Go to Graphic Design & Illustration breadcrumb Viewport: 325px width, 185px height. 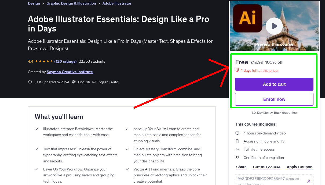[71, 3]
